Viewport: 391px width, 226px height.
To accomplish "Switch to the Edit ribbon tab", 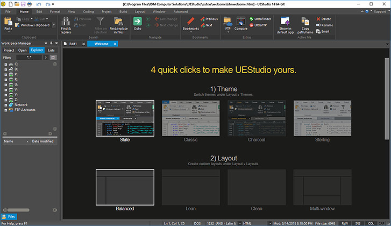I will click(x=39, y=12).
